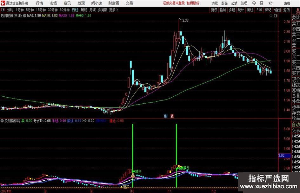Open the 行情 menu
This screenshot has width=300, height=193.
tap(39, 3)
